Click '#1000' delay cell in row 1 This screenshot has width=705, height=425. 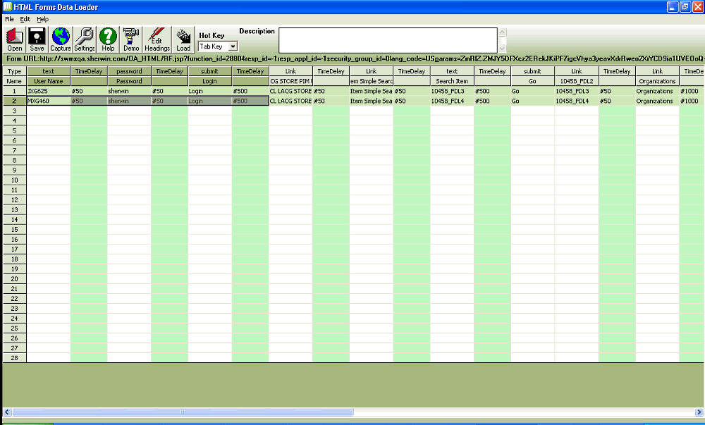tap(692, 91)
